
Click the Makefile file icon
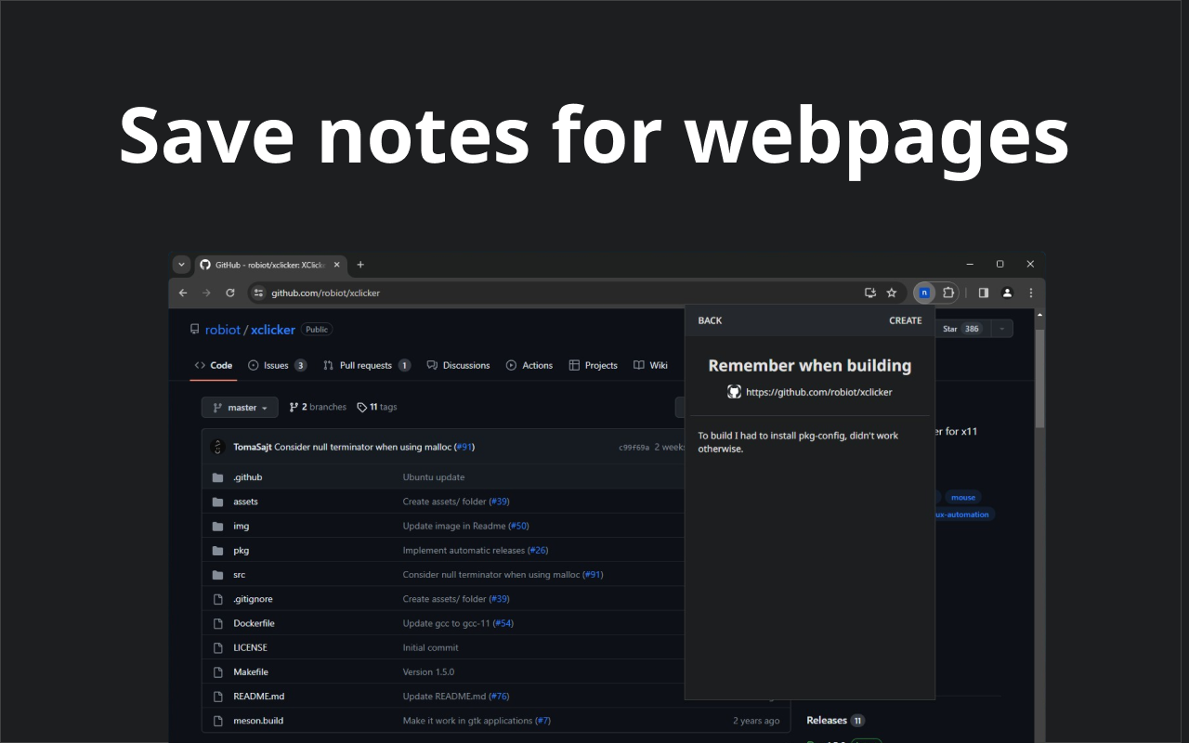pos(217,671)
